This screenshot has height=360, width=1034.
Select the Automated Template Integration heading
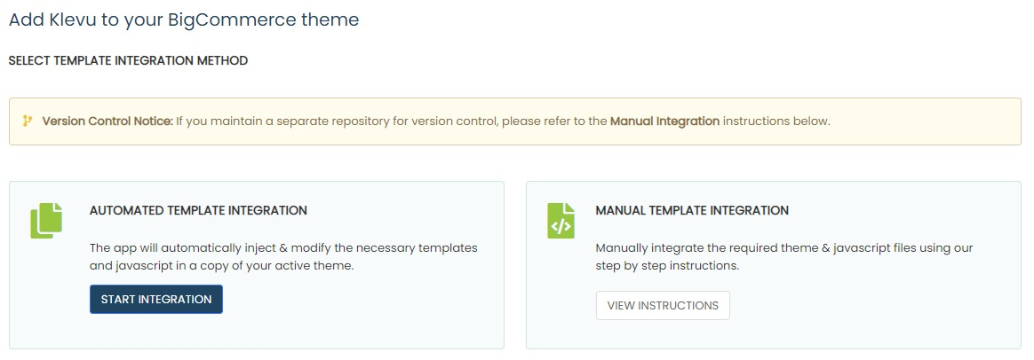click(x=198, y=211)
